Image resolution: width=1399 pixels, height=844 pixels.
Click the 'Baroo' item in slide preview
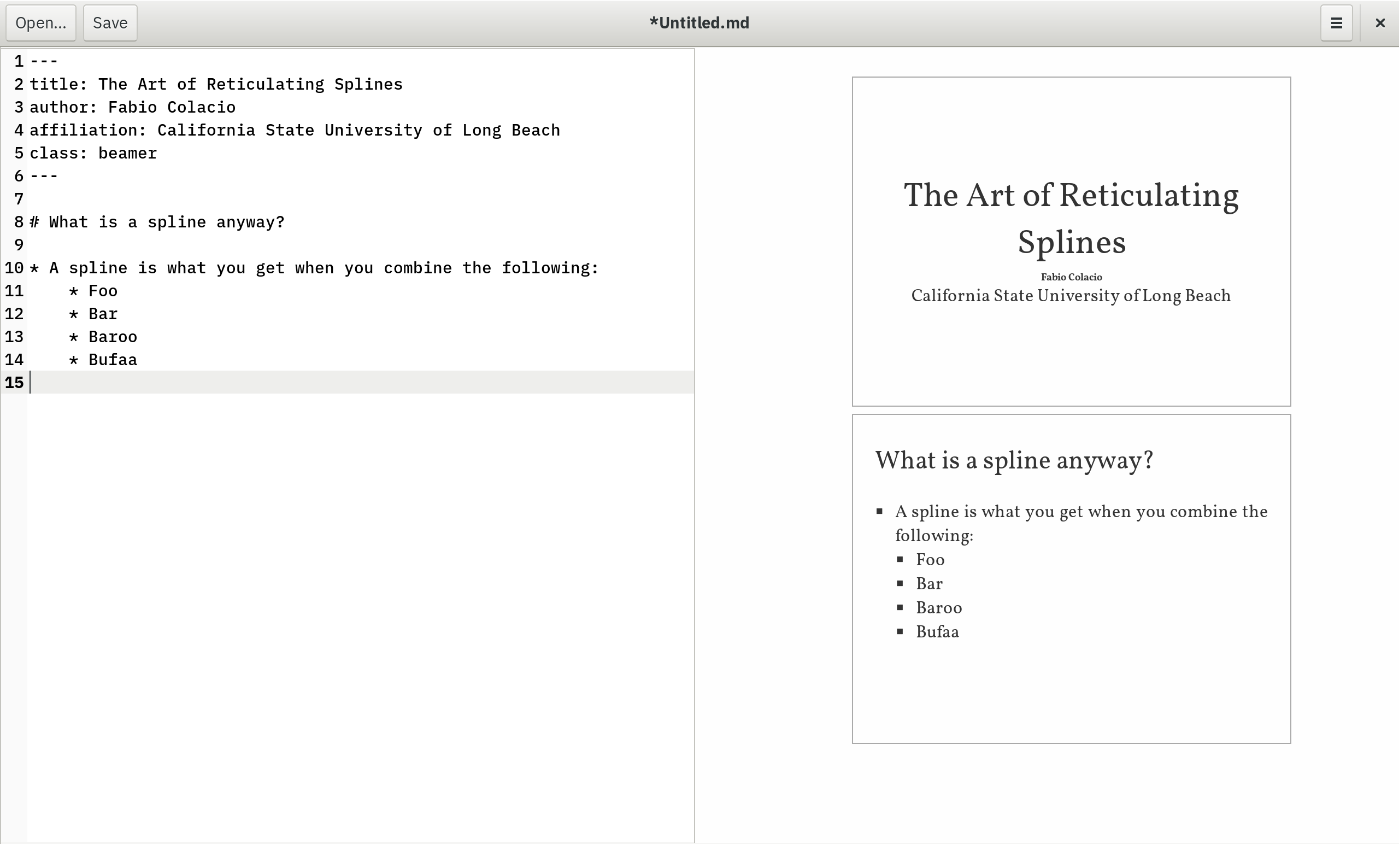[938, 608]
